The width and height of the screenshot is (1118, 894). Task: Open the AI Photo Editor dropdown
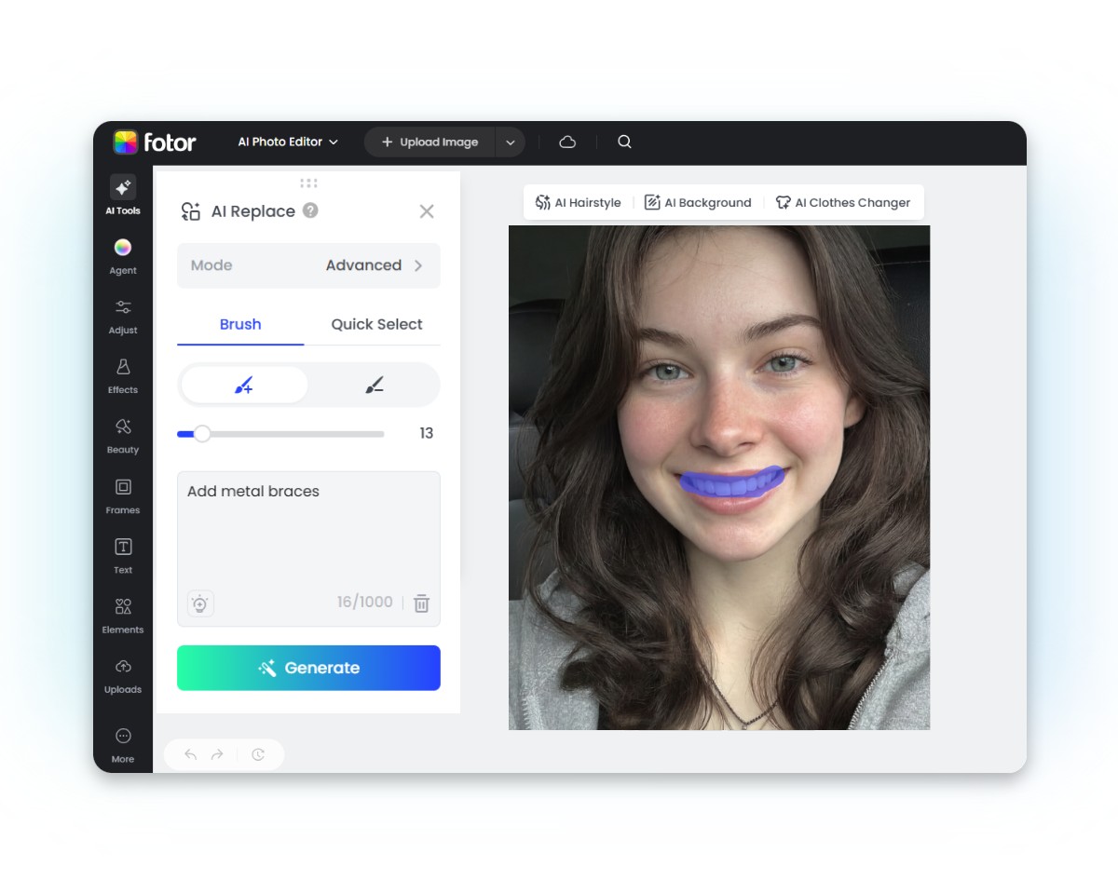coord(288,142)
